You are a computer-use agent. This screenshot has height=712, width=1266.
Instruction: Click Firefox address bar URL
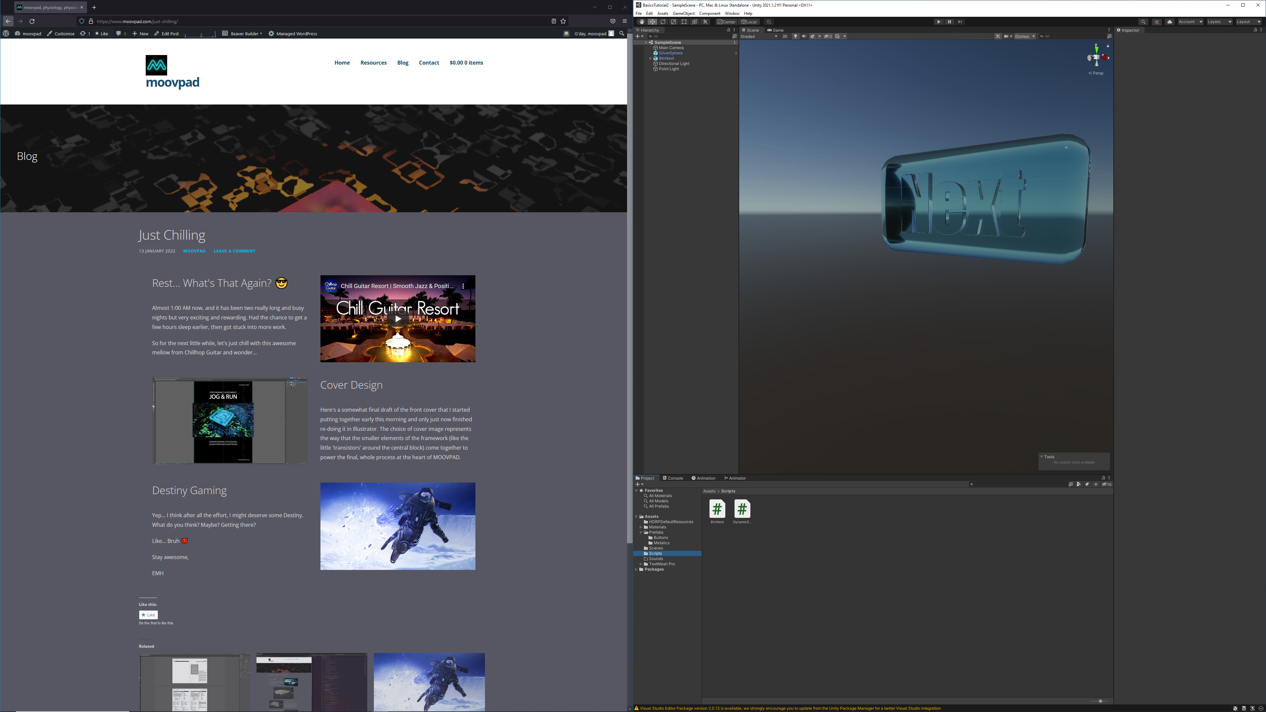tap(322, 21)
